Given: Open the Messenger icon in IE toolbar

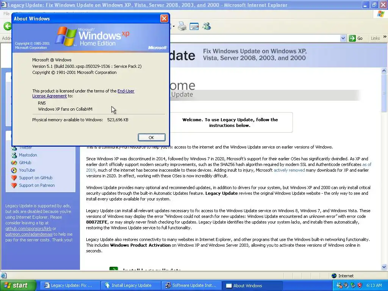Looking at the screenshot, I should click(207, 26).
